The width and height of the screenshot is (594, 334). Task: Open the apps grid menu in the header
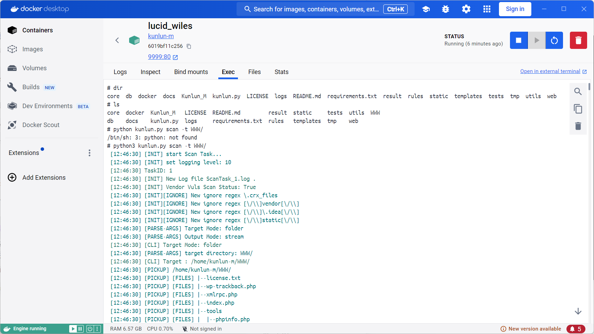[487, 9]
